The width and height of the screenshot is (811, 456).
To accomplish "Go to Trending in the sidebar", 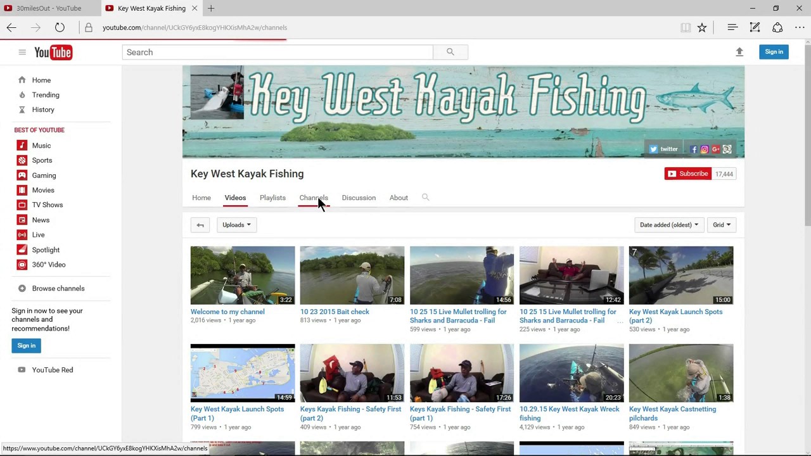I will coord(46,95).
